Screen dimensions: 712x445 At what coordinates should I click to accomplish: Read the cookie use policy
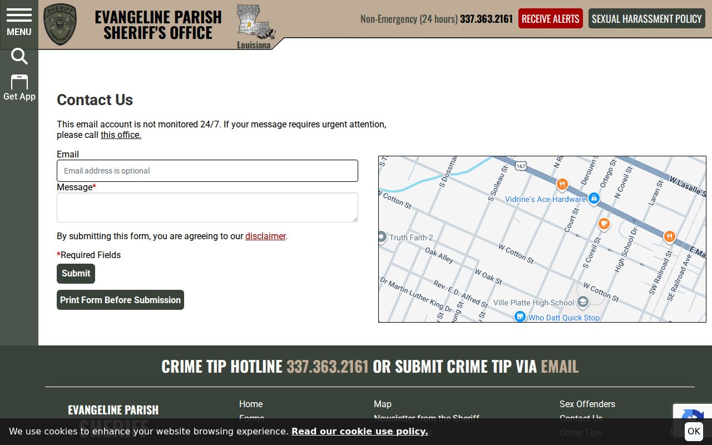[x=360, y=432]
